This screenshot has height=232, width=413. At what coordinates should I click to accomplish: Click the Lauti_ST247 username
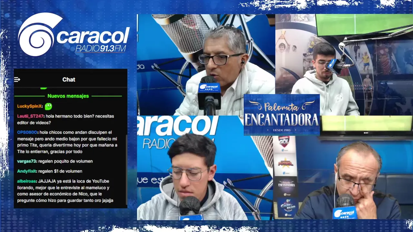(x=30, y=116)
